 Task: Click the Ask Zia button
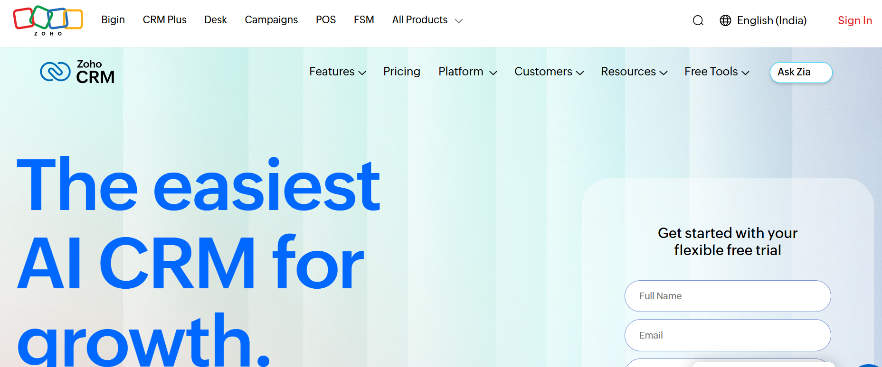(x=801, y=72)
